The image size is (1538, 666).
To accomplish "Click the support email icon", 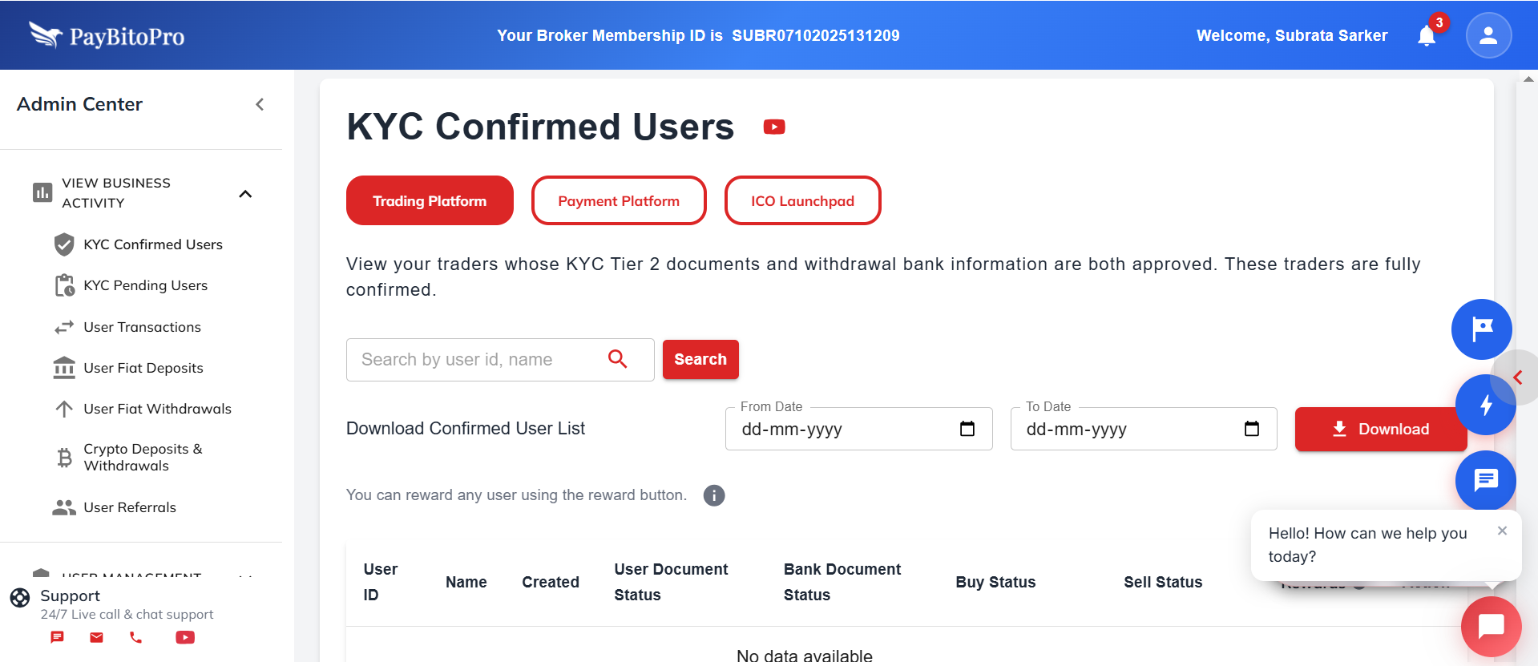I will [x=96, y=637].
